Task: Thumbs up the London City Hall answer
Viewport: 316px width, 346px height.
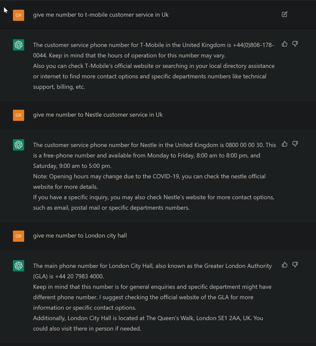Action: [284, 264]
